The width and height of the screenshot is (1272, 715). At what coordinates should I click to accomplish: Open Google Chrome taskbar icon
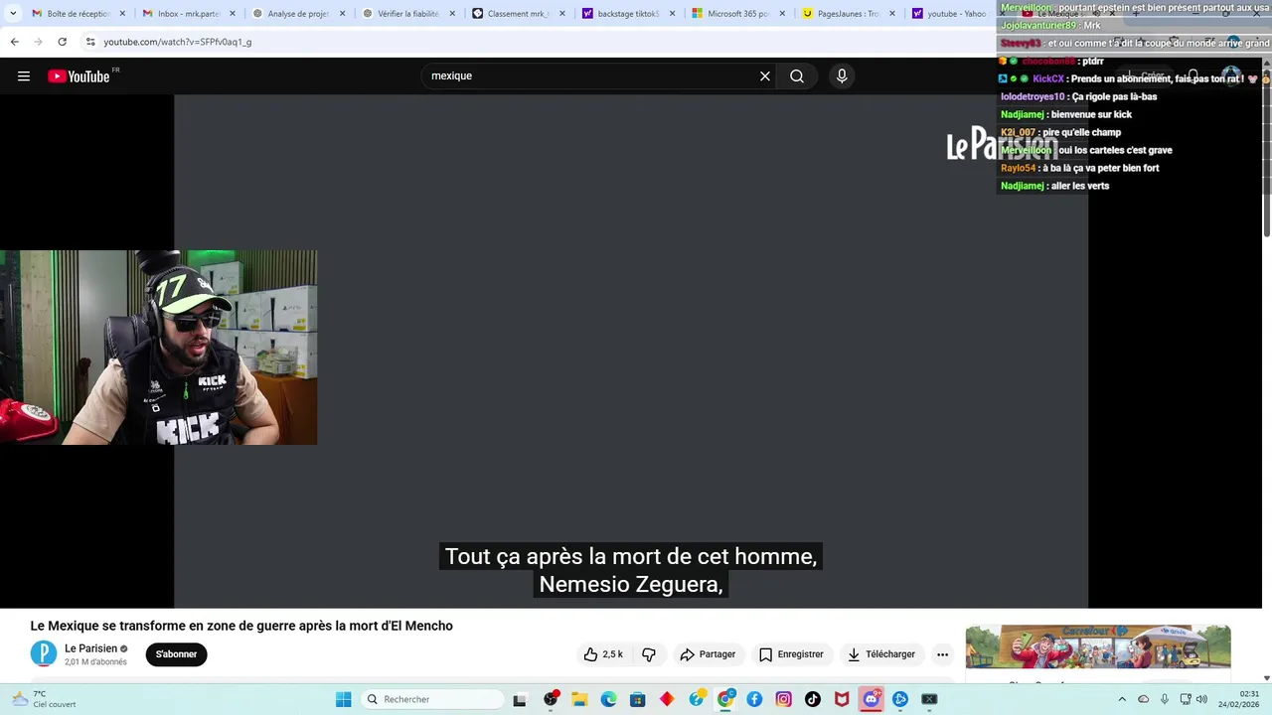pos(725,699)
